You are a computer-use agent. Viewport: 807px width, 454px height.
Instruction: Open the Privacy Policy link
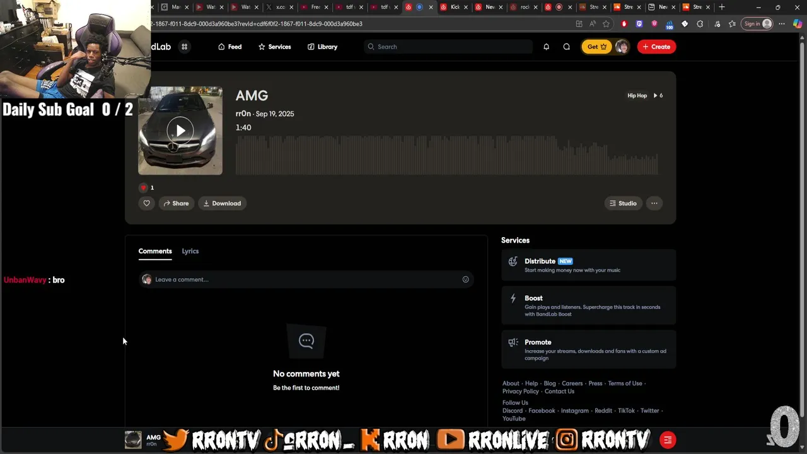click(x=521, y=392)
